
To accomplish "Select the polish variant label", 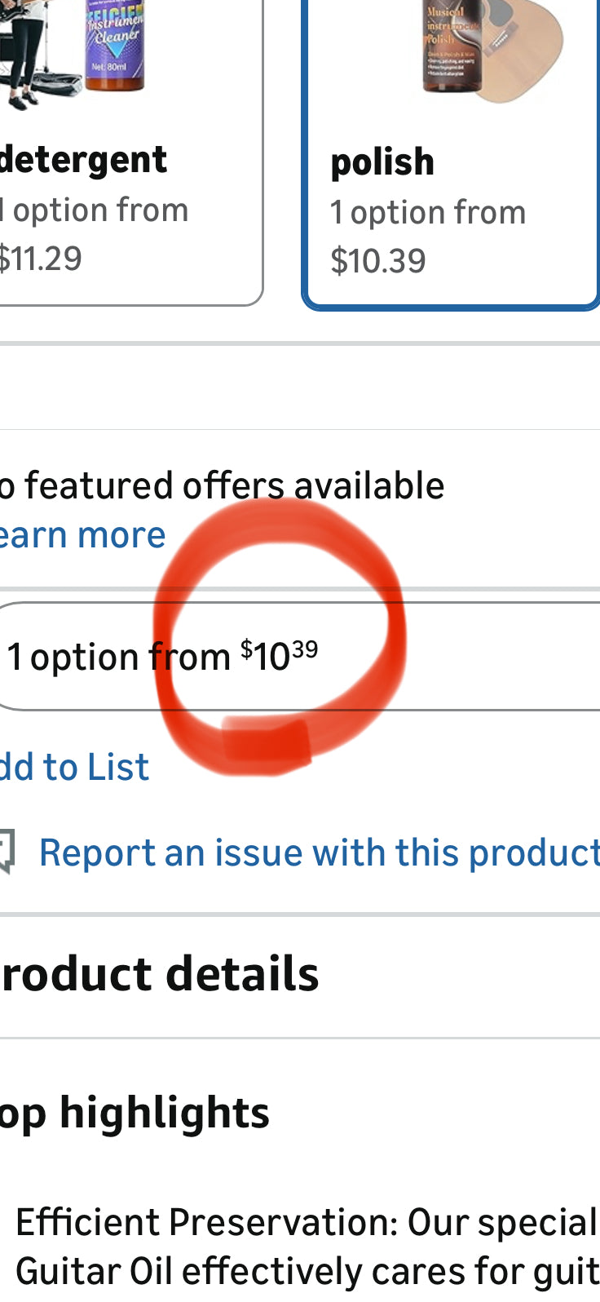I will pos(382,162).
